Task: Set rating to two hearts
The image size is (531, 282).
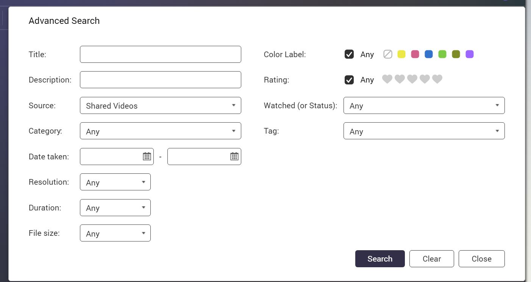Action: [x=400, y=79]
